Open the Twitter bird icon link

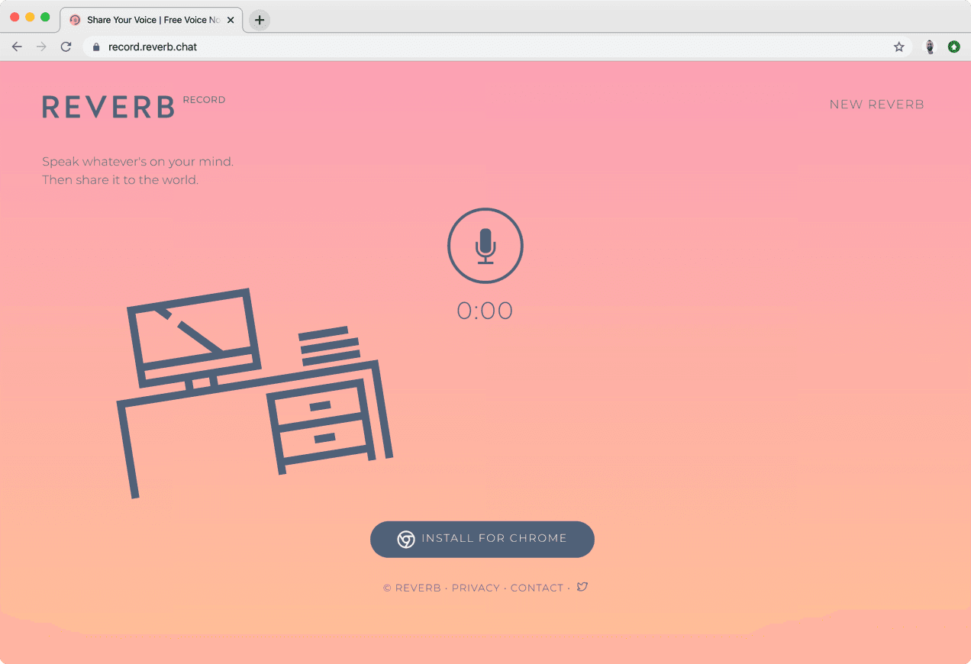582,587
